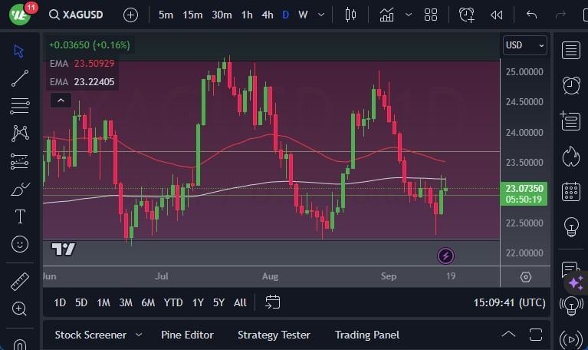The image size is (588, 350).
Task: Pick the ruler measure tool
Action: (20, 282)
